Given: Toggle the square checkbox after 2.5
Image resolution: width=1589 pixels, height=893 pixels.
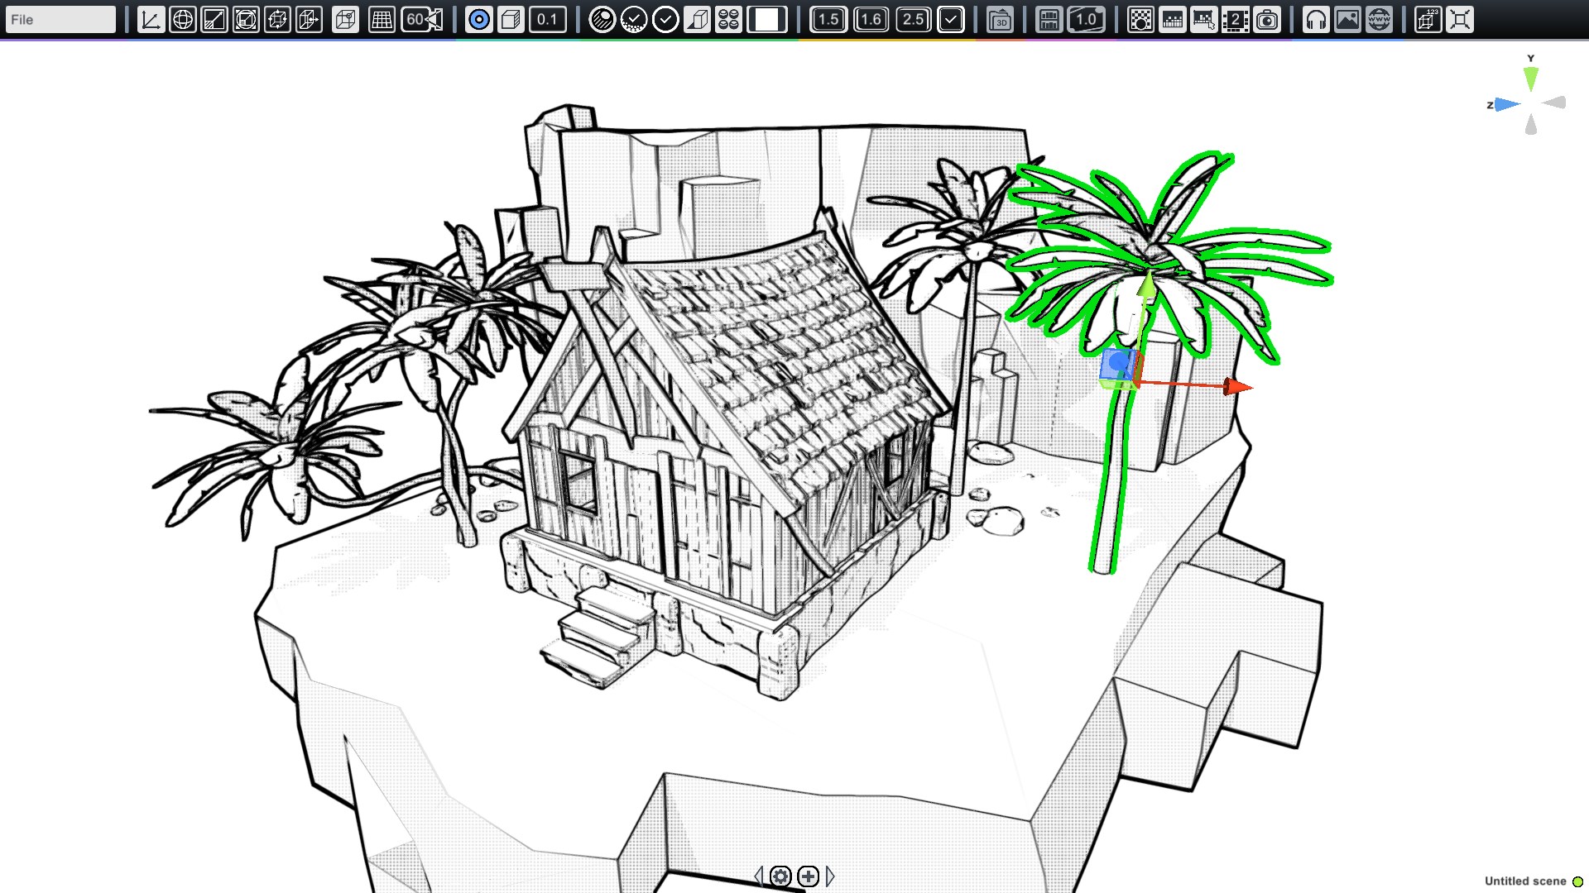Looking at the screenshot, I should pos(951,20).
